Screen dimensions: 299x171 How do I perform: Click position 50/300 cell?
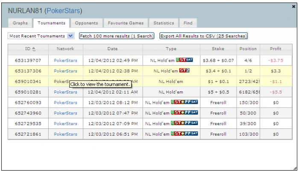[248, 113]
